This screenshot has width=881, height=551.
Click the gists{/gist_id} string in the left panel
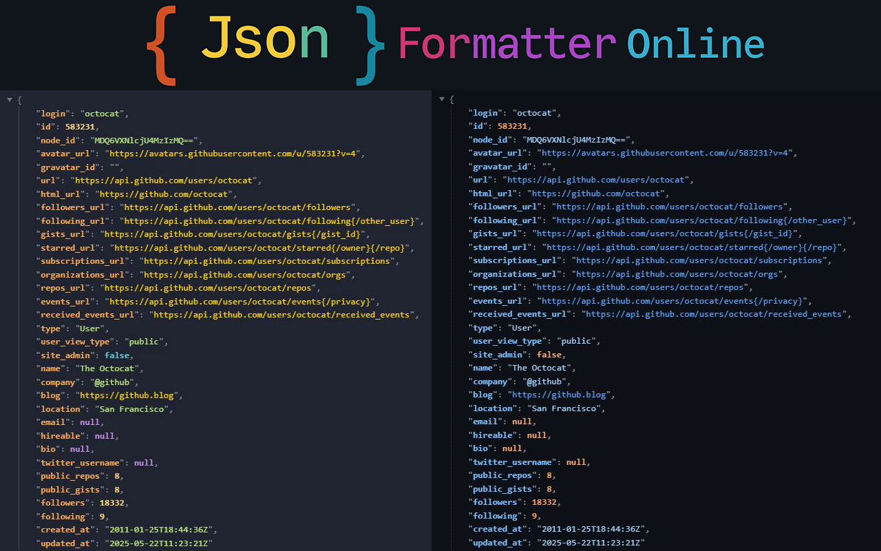(234, 234)
